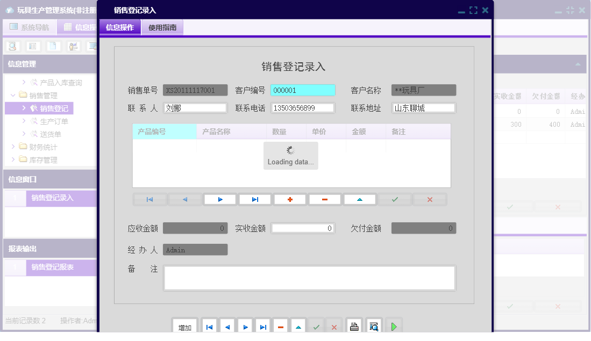Click inside the 客户编号 input field
The height and width of the screenshot is (341, 591).
[x=302, y=90]
